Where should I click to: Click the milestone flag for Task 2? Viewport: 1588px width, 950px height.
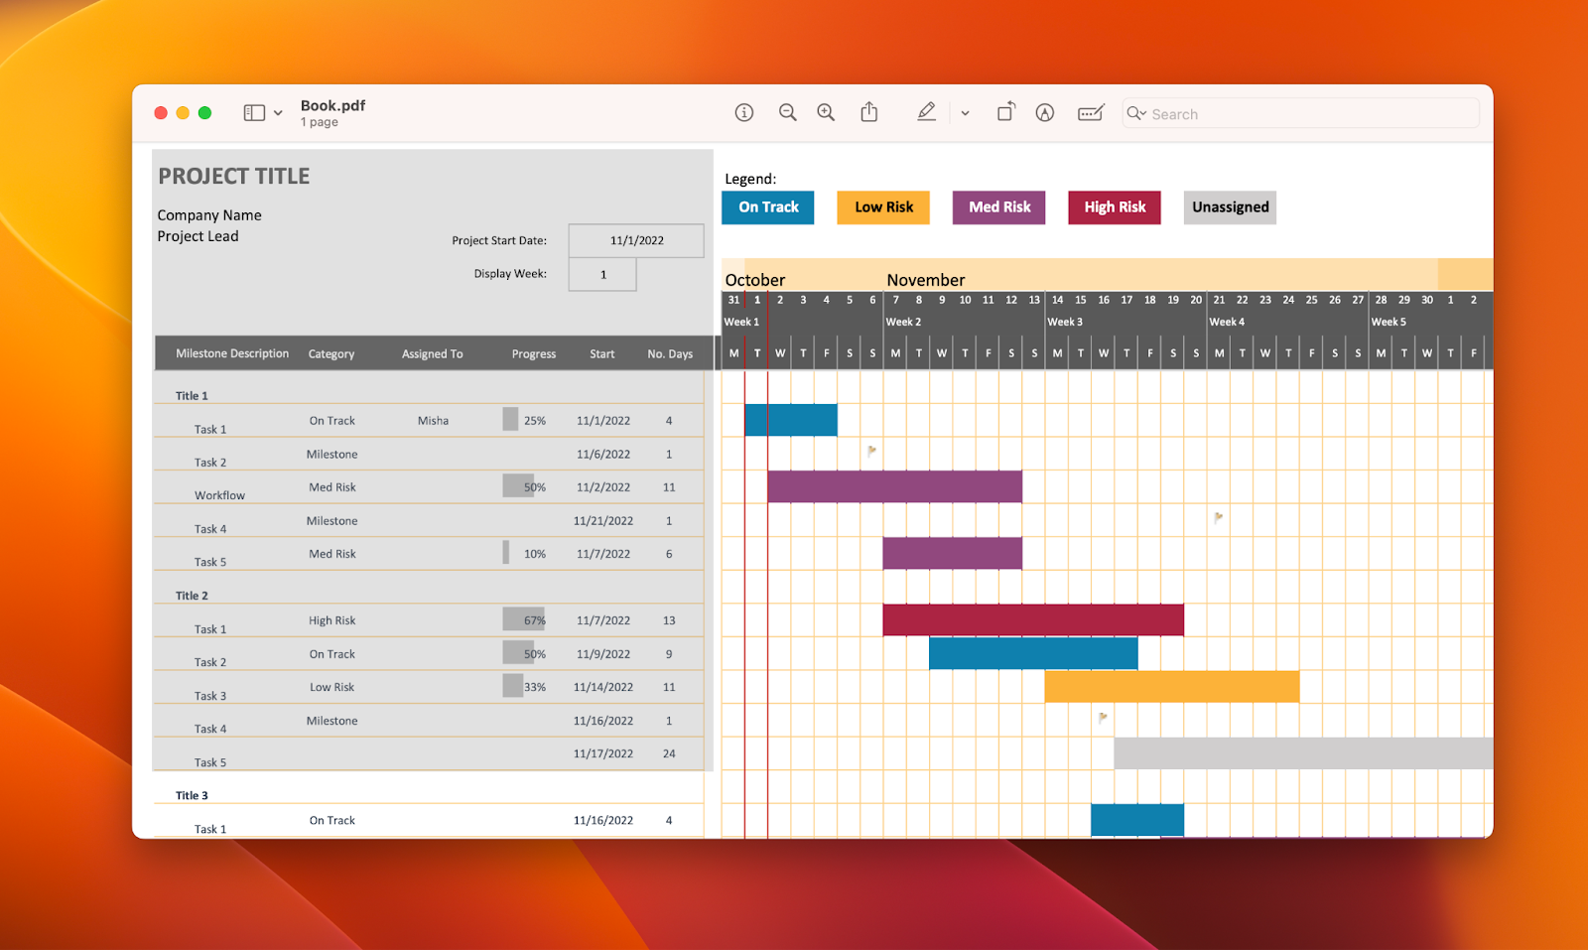(x=871, y=453)
